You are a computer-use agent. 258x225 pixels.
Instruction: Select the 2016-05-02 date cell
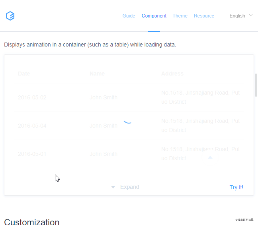[32, 97]
